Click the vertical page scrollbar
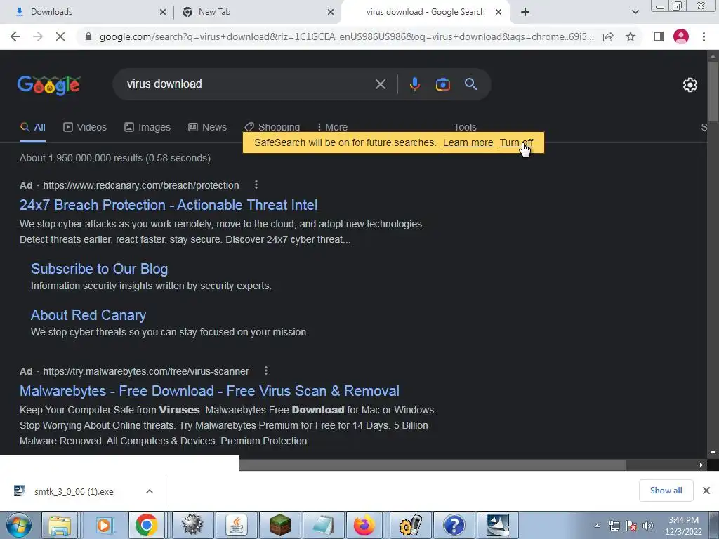This screenshot has width=719, height=539. [x=713, y=92]
